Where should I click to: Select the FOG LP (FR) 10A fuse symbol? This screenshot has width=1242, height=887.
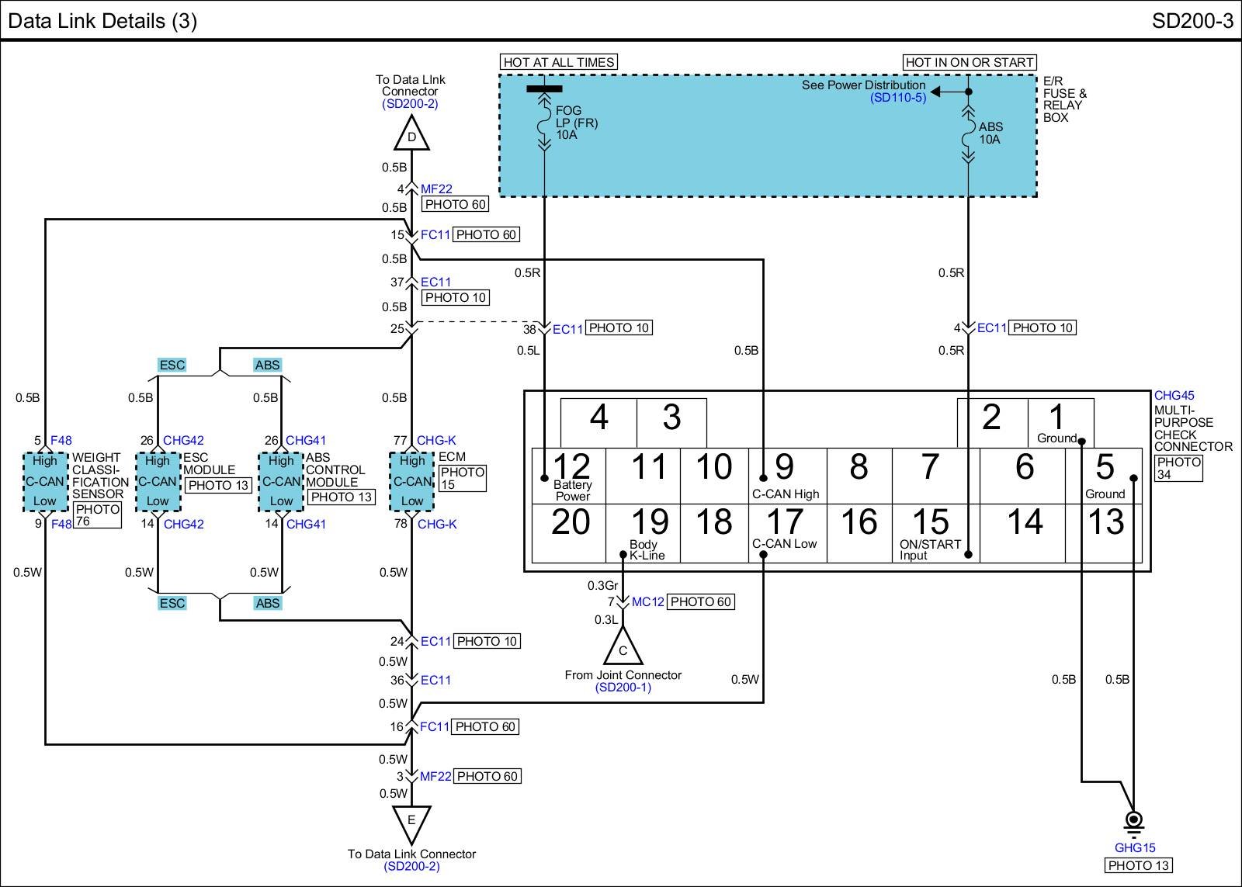(x=544, y=124)
